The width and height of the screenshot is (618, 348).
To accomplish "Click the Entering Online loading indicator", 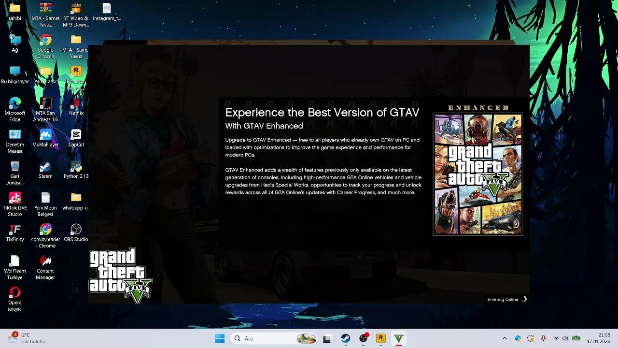I will pos(507,300).
